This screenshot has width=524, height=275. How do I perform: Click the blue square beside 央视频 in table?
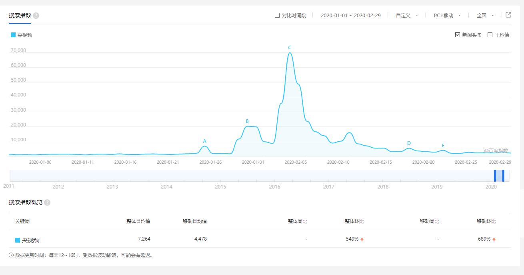[x=18, y=240]
